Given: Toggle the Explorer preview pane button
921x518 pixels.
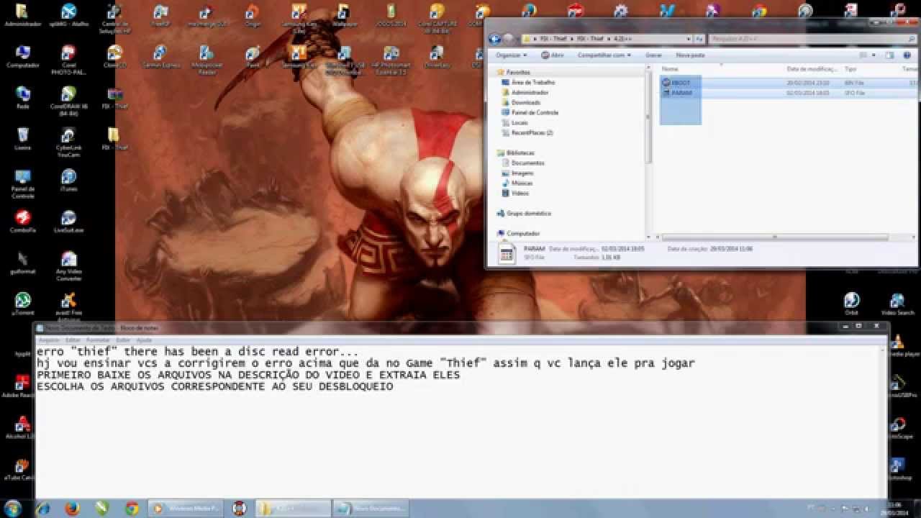Looking at the screenshot, I should pyautogui.click(x=889, y=55).
